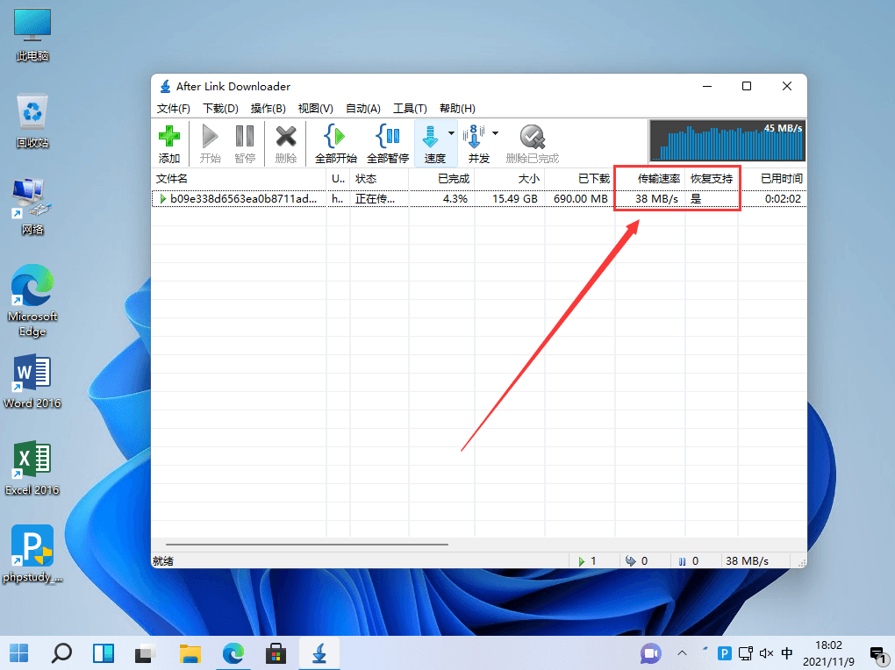Open the phpstudy desktop shortcut
This screenshot has height=670, width=895.
32,554
